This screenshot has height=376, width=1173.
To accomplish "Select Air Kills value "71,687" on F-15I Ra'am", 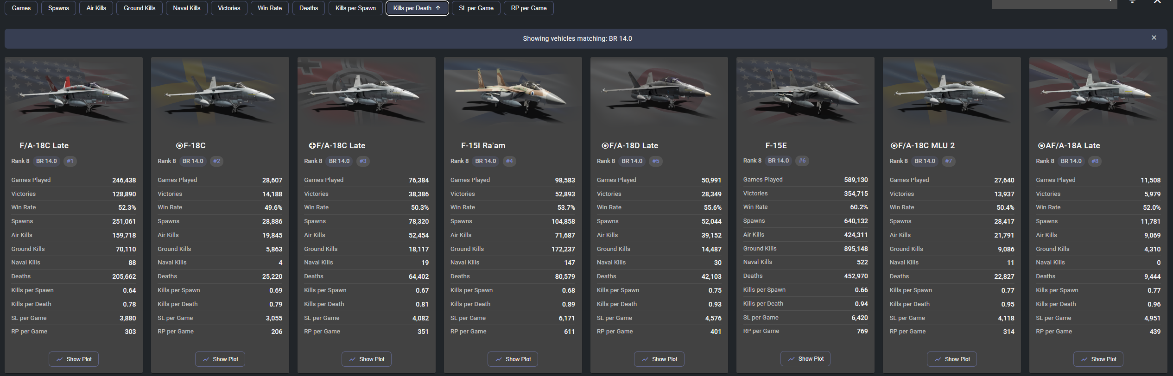I will click(x=565, y=235).
